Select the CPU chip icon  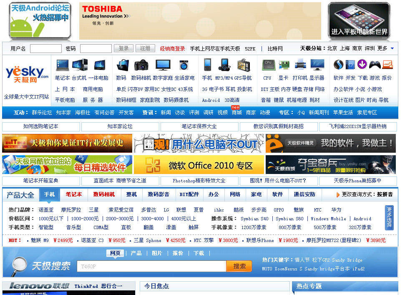pos(268,65)
